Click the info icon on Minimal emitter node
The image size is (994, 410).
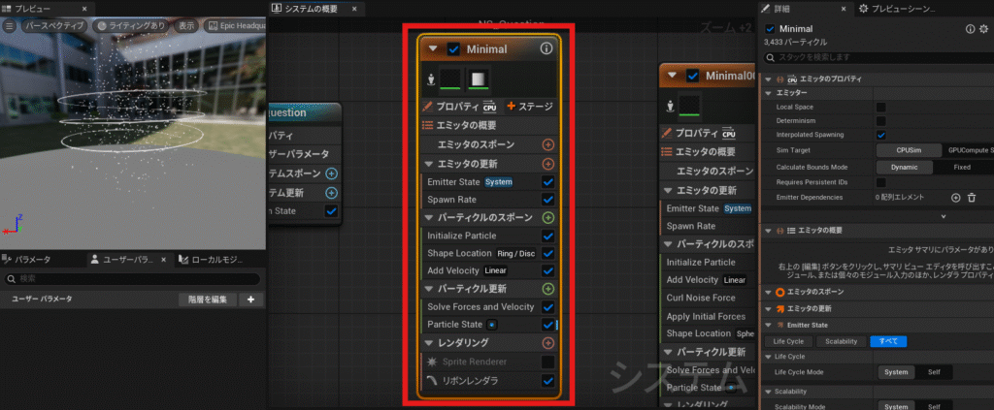pyautogui.click(x=546, y=48)
